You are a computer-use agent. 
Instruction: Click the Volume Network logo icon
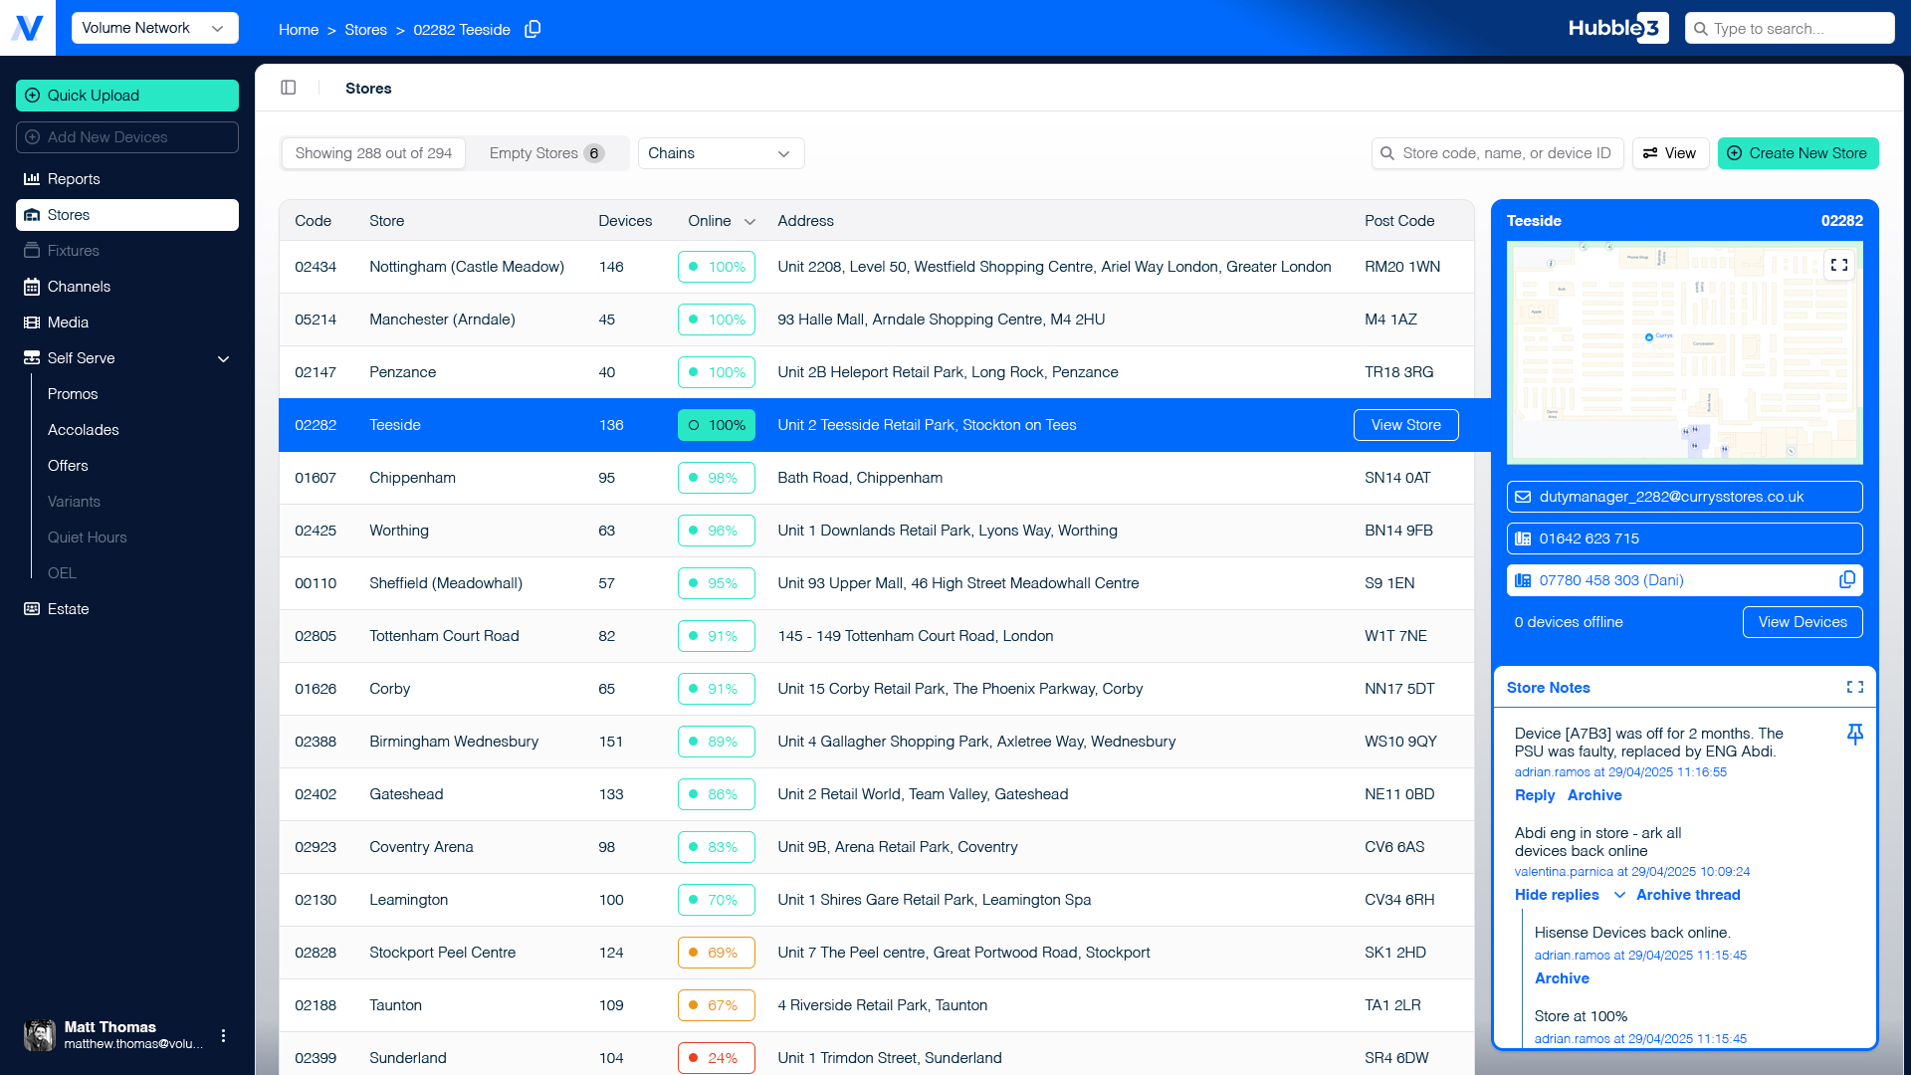tap(28, 28)
